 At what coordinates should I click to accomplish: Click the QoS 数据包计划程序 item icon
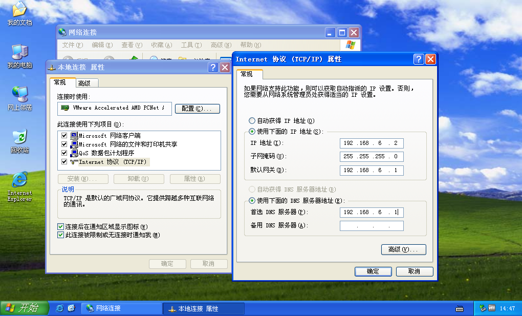coord(74,153)
